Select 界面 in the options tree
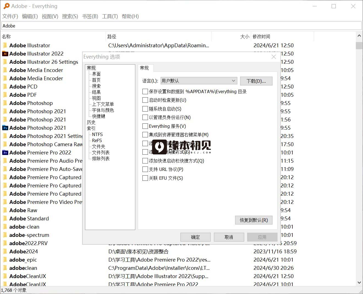This screenshot has height=294, width=363. pyautogui.click(x=97, y=74)
